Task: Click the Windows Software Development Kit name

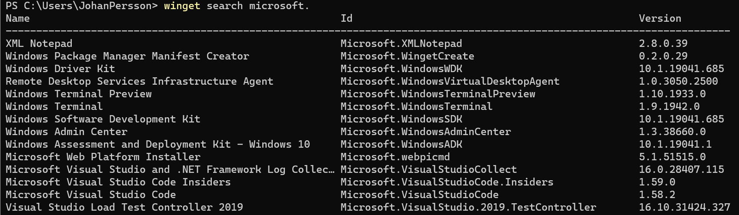Action: 103,119
